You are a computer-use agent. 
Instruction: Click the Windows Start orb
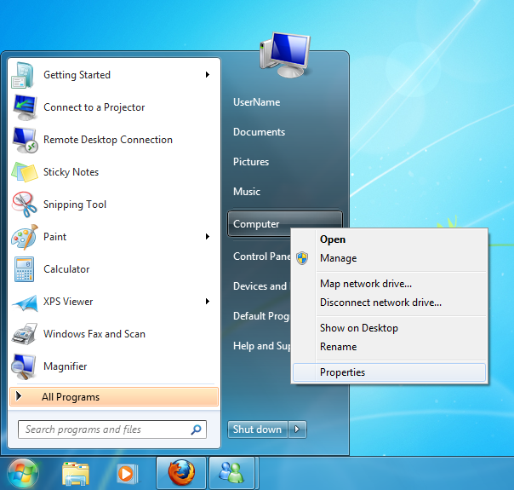pyautogui.click(x=23, y=474)
